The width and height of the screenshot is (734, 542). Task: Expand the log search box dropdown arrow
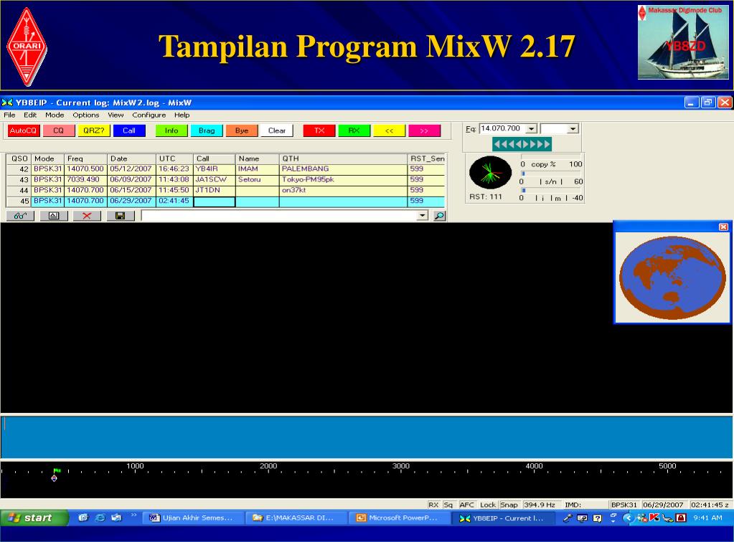(423, 216)
